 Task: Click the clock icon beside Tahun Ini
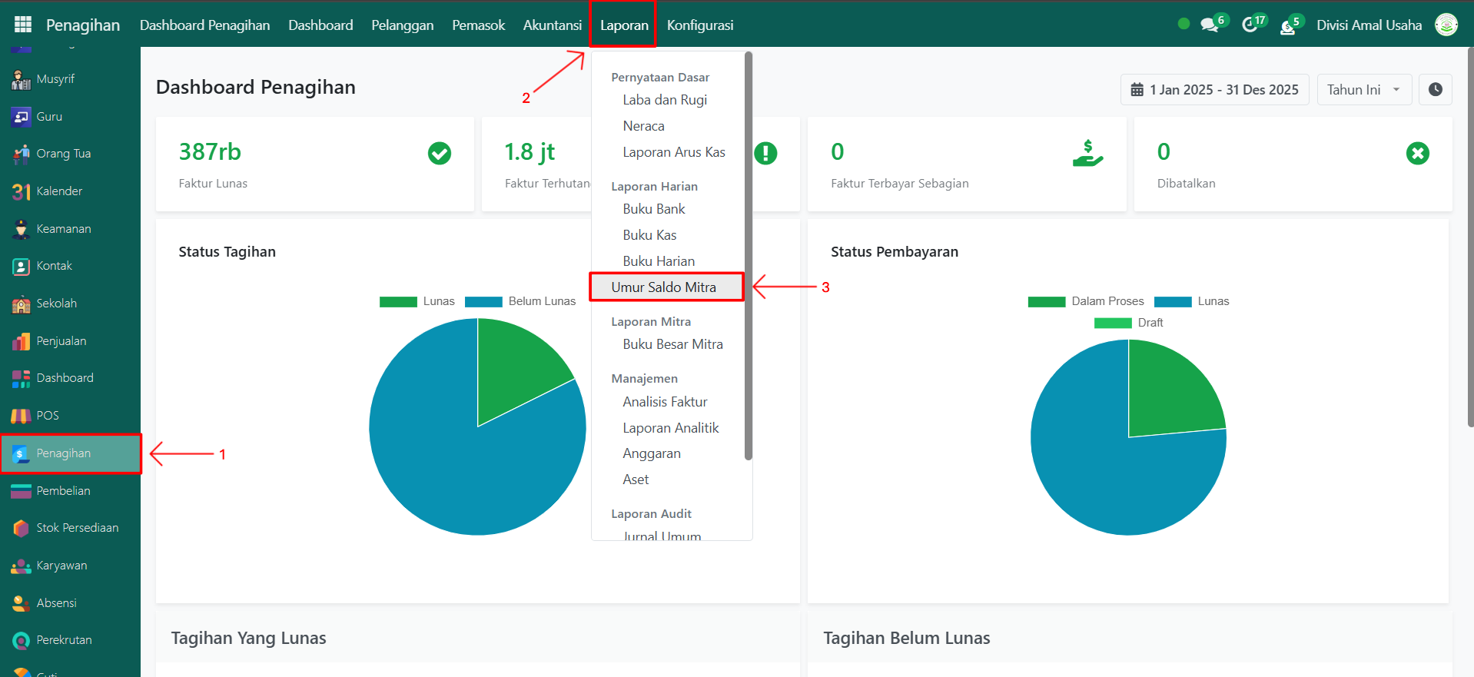[x=1435, y=90]
